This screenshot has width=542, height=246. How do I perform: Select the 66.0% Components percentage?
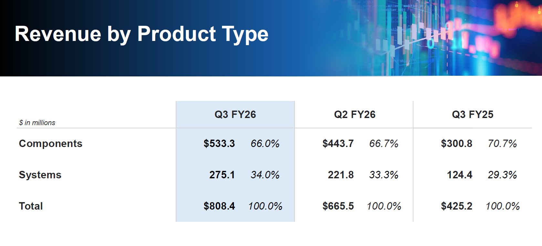tap(265, 143)
